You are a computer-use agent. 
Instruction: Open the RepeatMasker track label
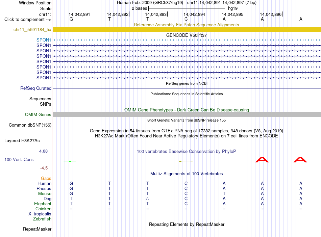tap(37, 229)
